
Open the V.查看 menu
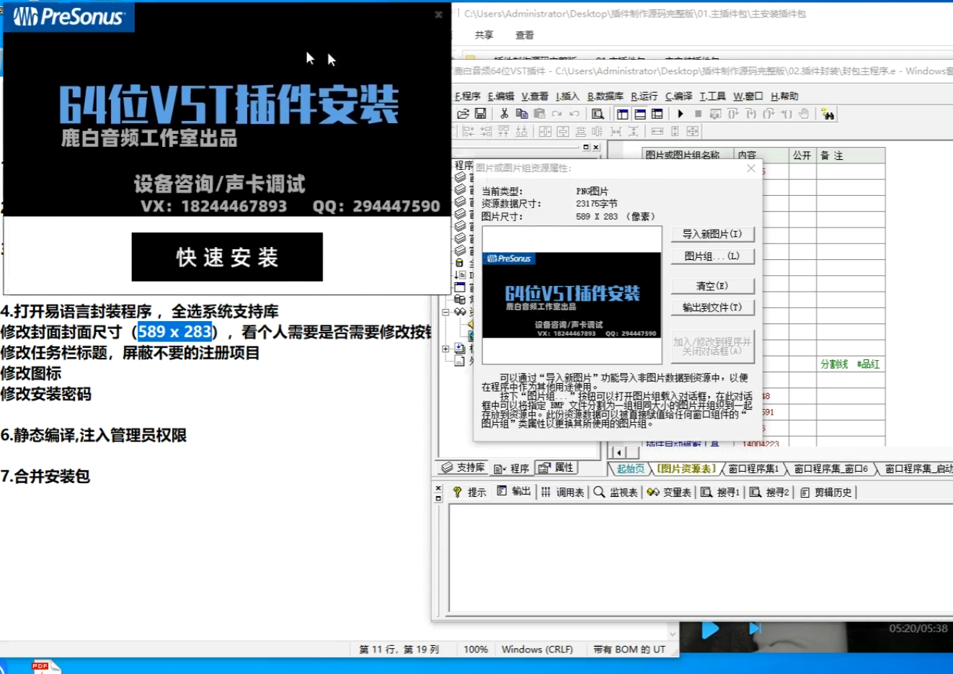[535, 96]
